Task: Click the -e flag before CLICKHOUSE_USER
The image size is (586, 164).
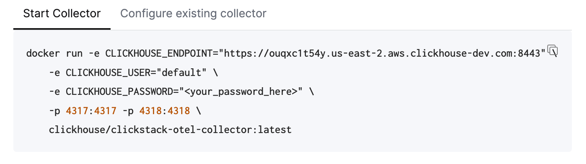Action: (54, 73)
